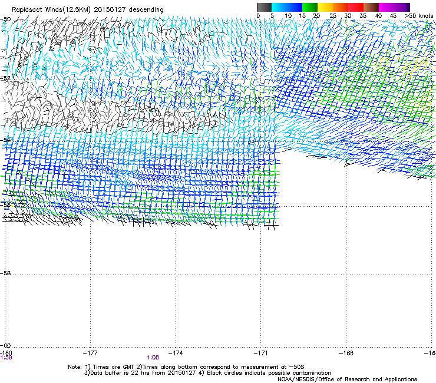Click the blue 10-15 knots legend swatch
Viewport: 436px width, 383px height.
295,7
